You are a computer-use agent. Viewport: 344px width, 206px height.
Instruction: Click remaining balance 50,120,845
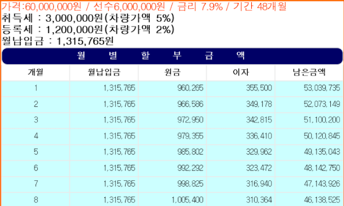pyautogui.click(x=322, y=136)
